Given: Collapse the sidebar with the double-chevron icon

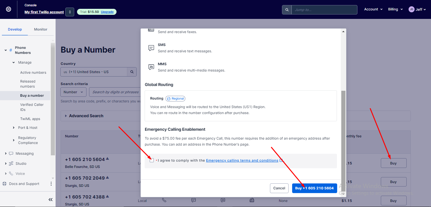Looking at the screenshot, I should click(x=50, y=199).
